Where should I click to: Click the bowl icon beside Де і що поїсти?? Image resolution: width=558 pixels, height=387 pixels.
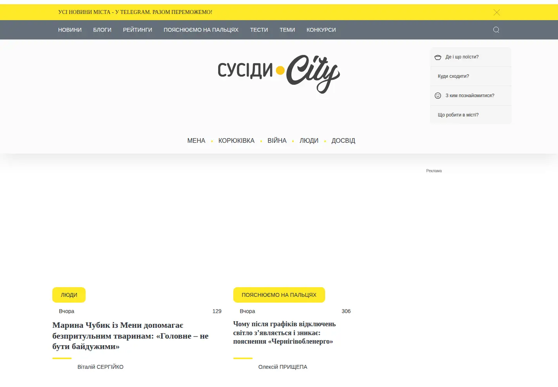[x=438, y=57]
